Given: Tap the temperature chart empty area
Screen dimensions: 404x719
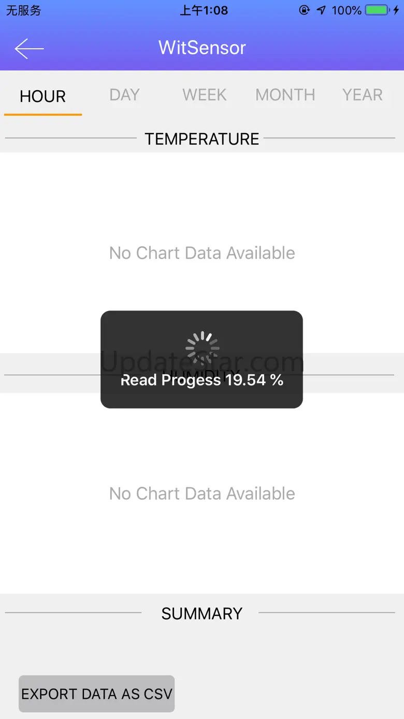Looking at the screenshot, I should 202,253.
